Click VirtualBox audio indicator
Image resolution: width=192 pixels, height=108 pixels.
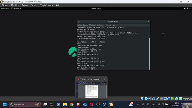[x=150, y=99]
